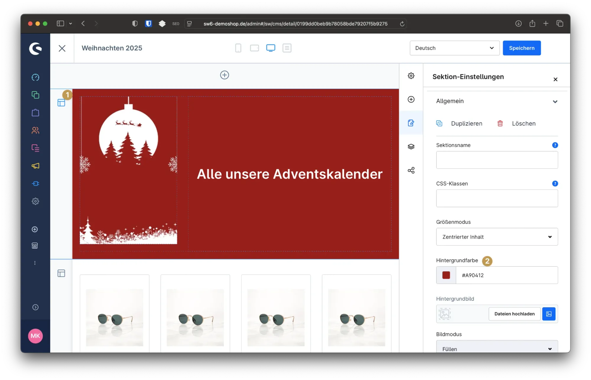Click the Extensions plug icon
Screen dimensions: 591x380
pyautogui.click(x=35, y=183)
